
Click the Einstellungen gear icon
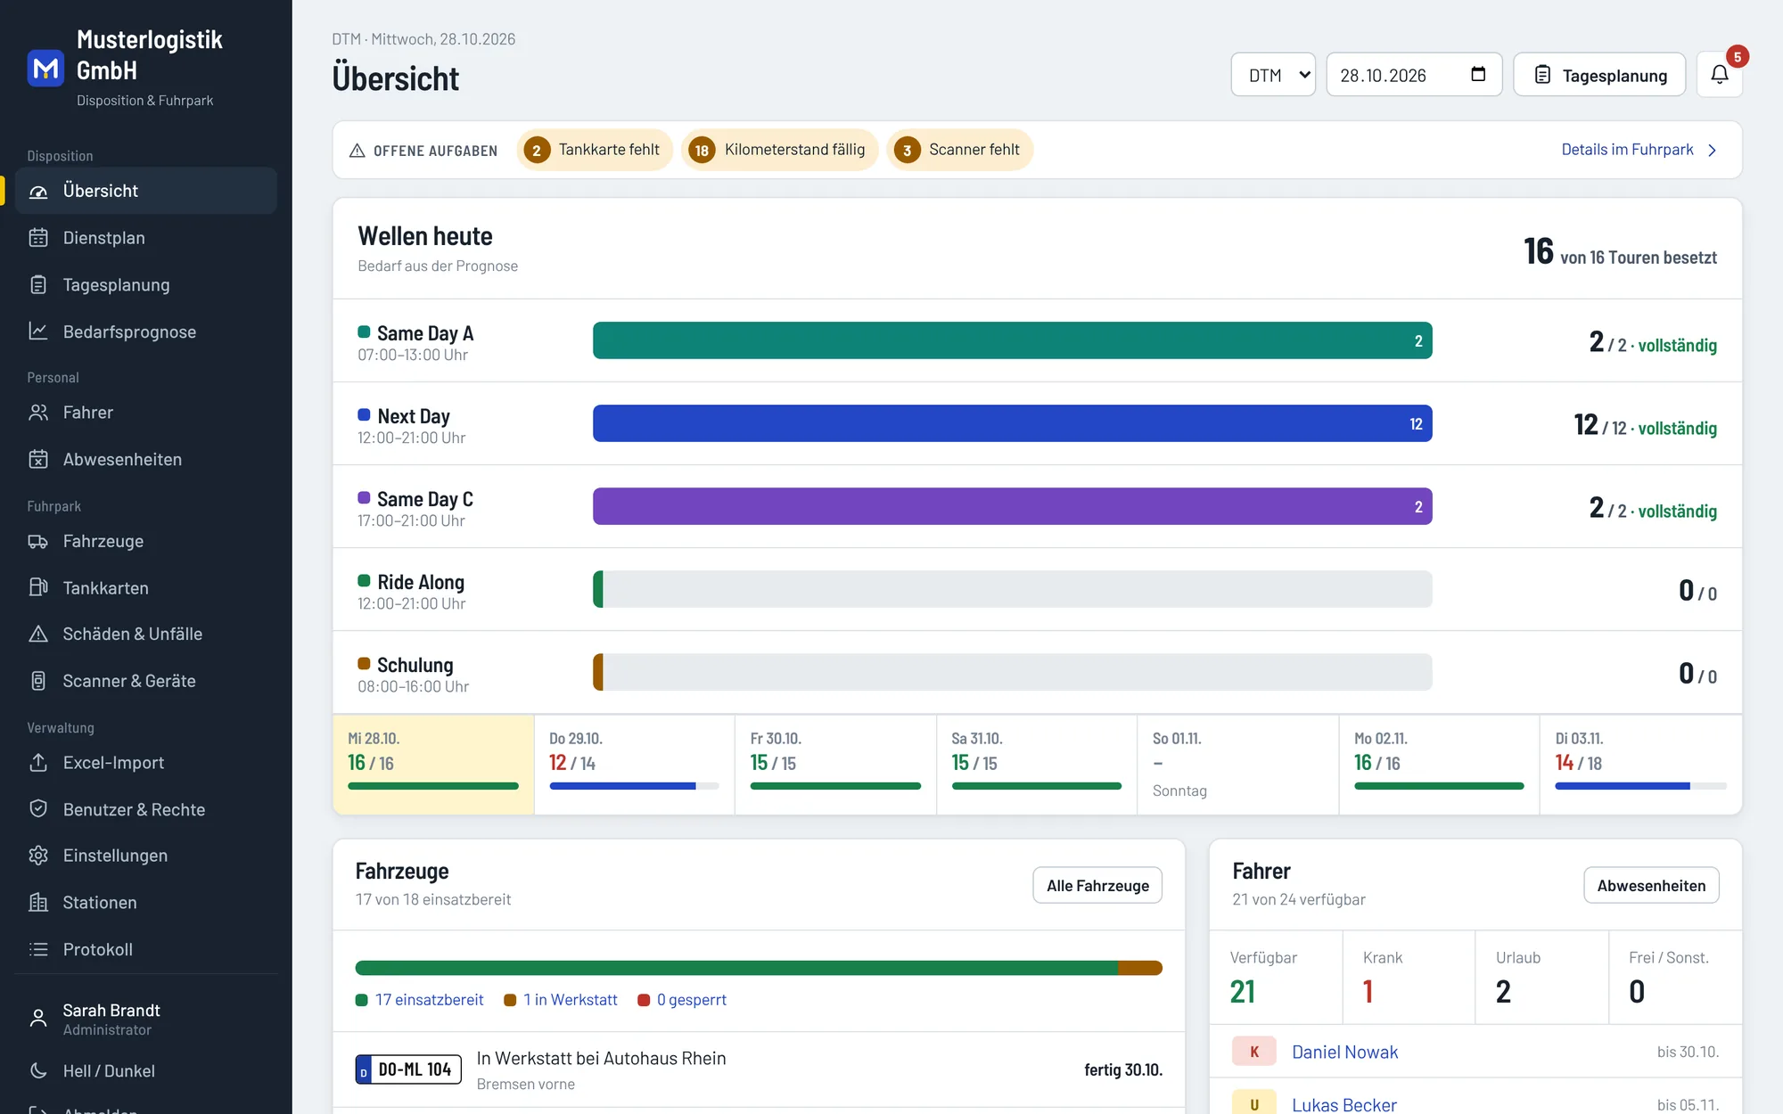coord(38,856)
